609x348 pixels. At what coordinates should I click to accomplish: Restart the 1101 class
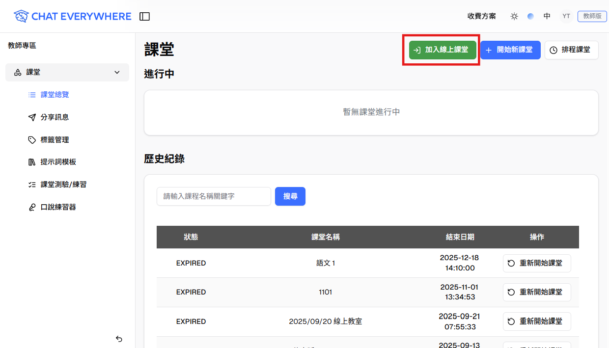(x=537, y=292)
